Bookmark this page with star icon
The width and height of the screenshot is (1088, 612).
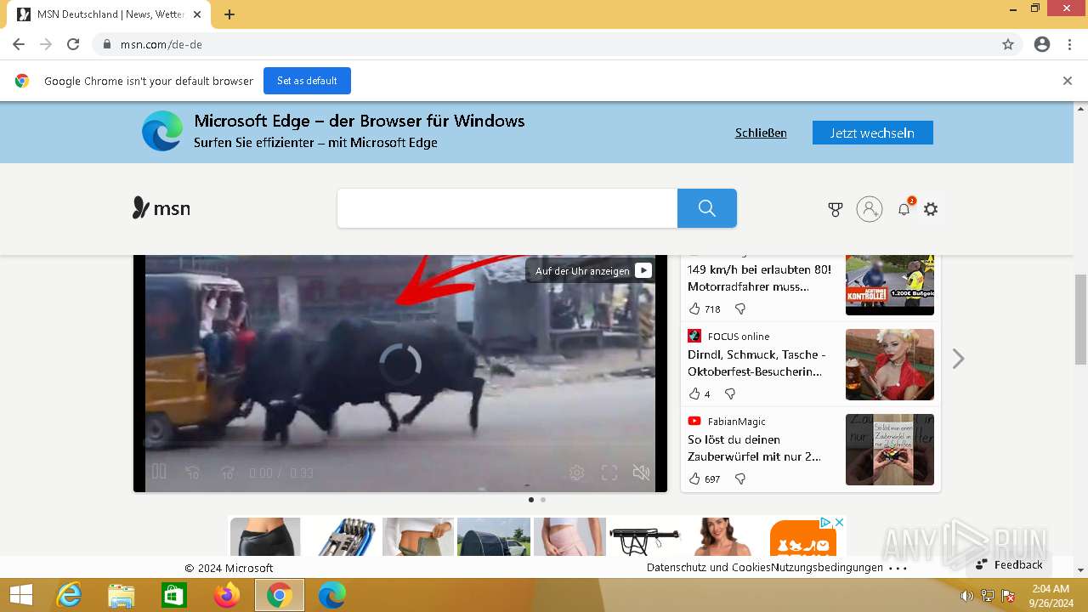(x=1008, y=44)
